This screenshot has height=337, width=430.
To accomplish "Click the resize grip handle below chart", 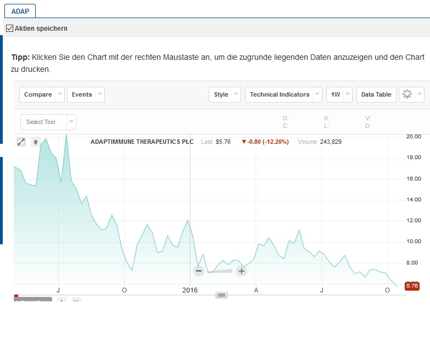I will 222,295.
